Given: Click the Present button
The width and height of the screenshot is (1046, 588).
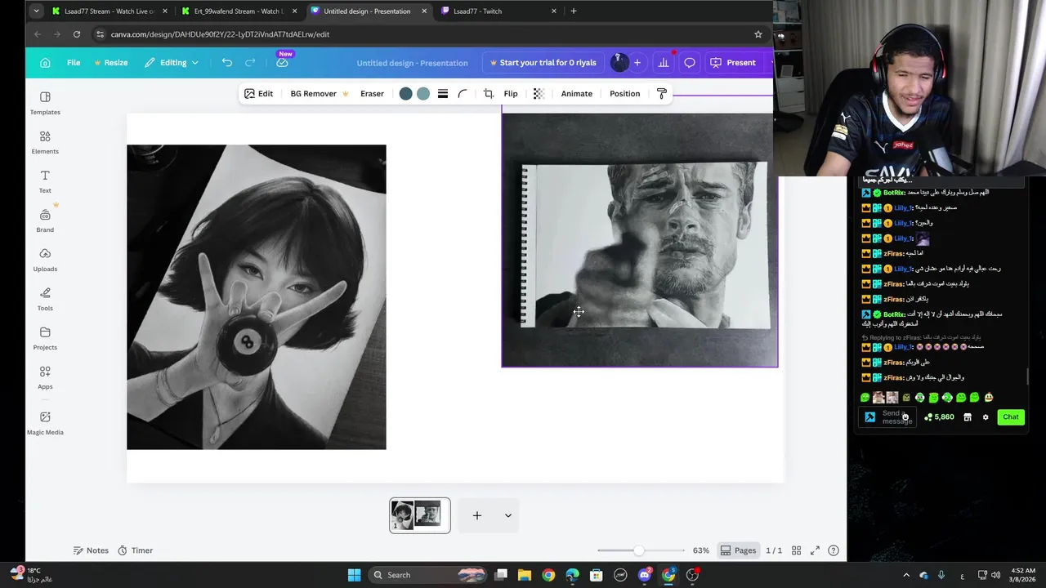Looking at the screenshot, I should pos(733,63).
